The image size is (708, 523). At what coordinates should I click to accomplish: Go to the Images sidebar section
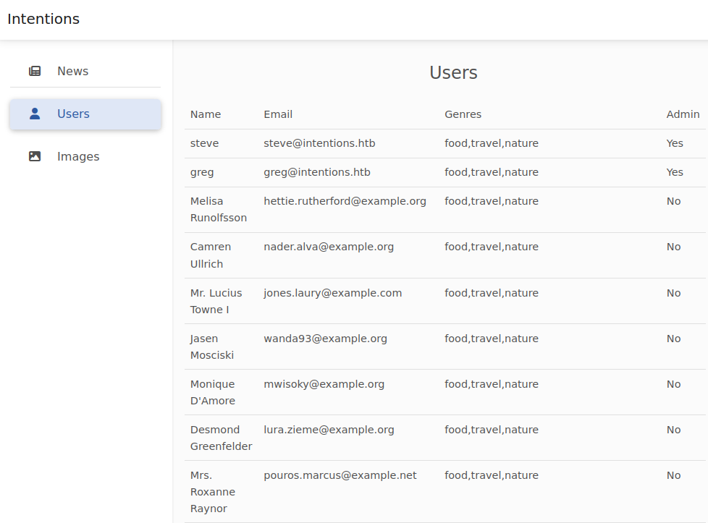click(x=78, y=156)
